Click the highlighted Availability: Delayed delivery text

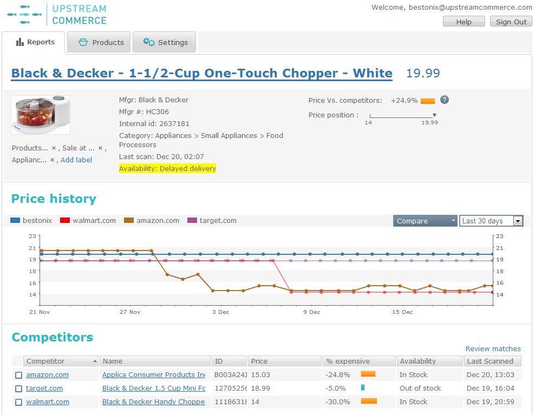click(167, 168)
